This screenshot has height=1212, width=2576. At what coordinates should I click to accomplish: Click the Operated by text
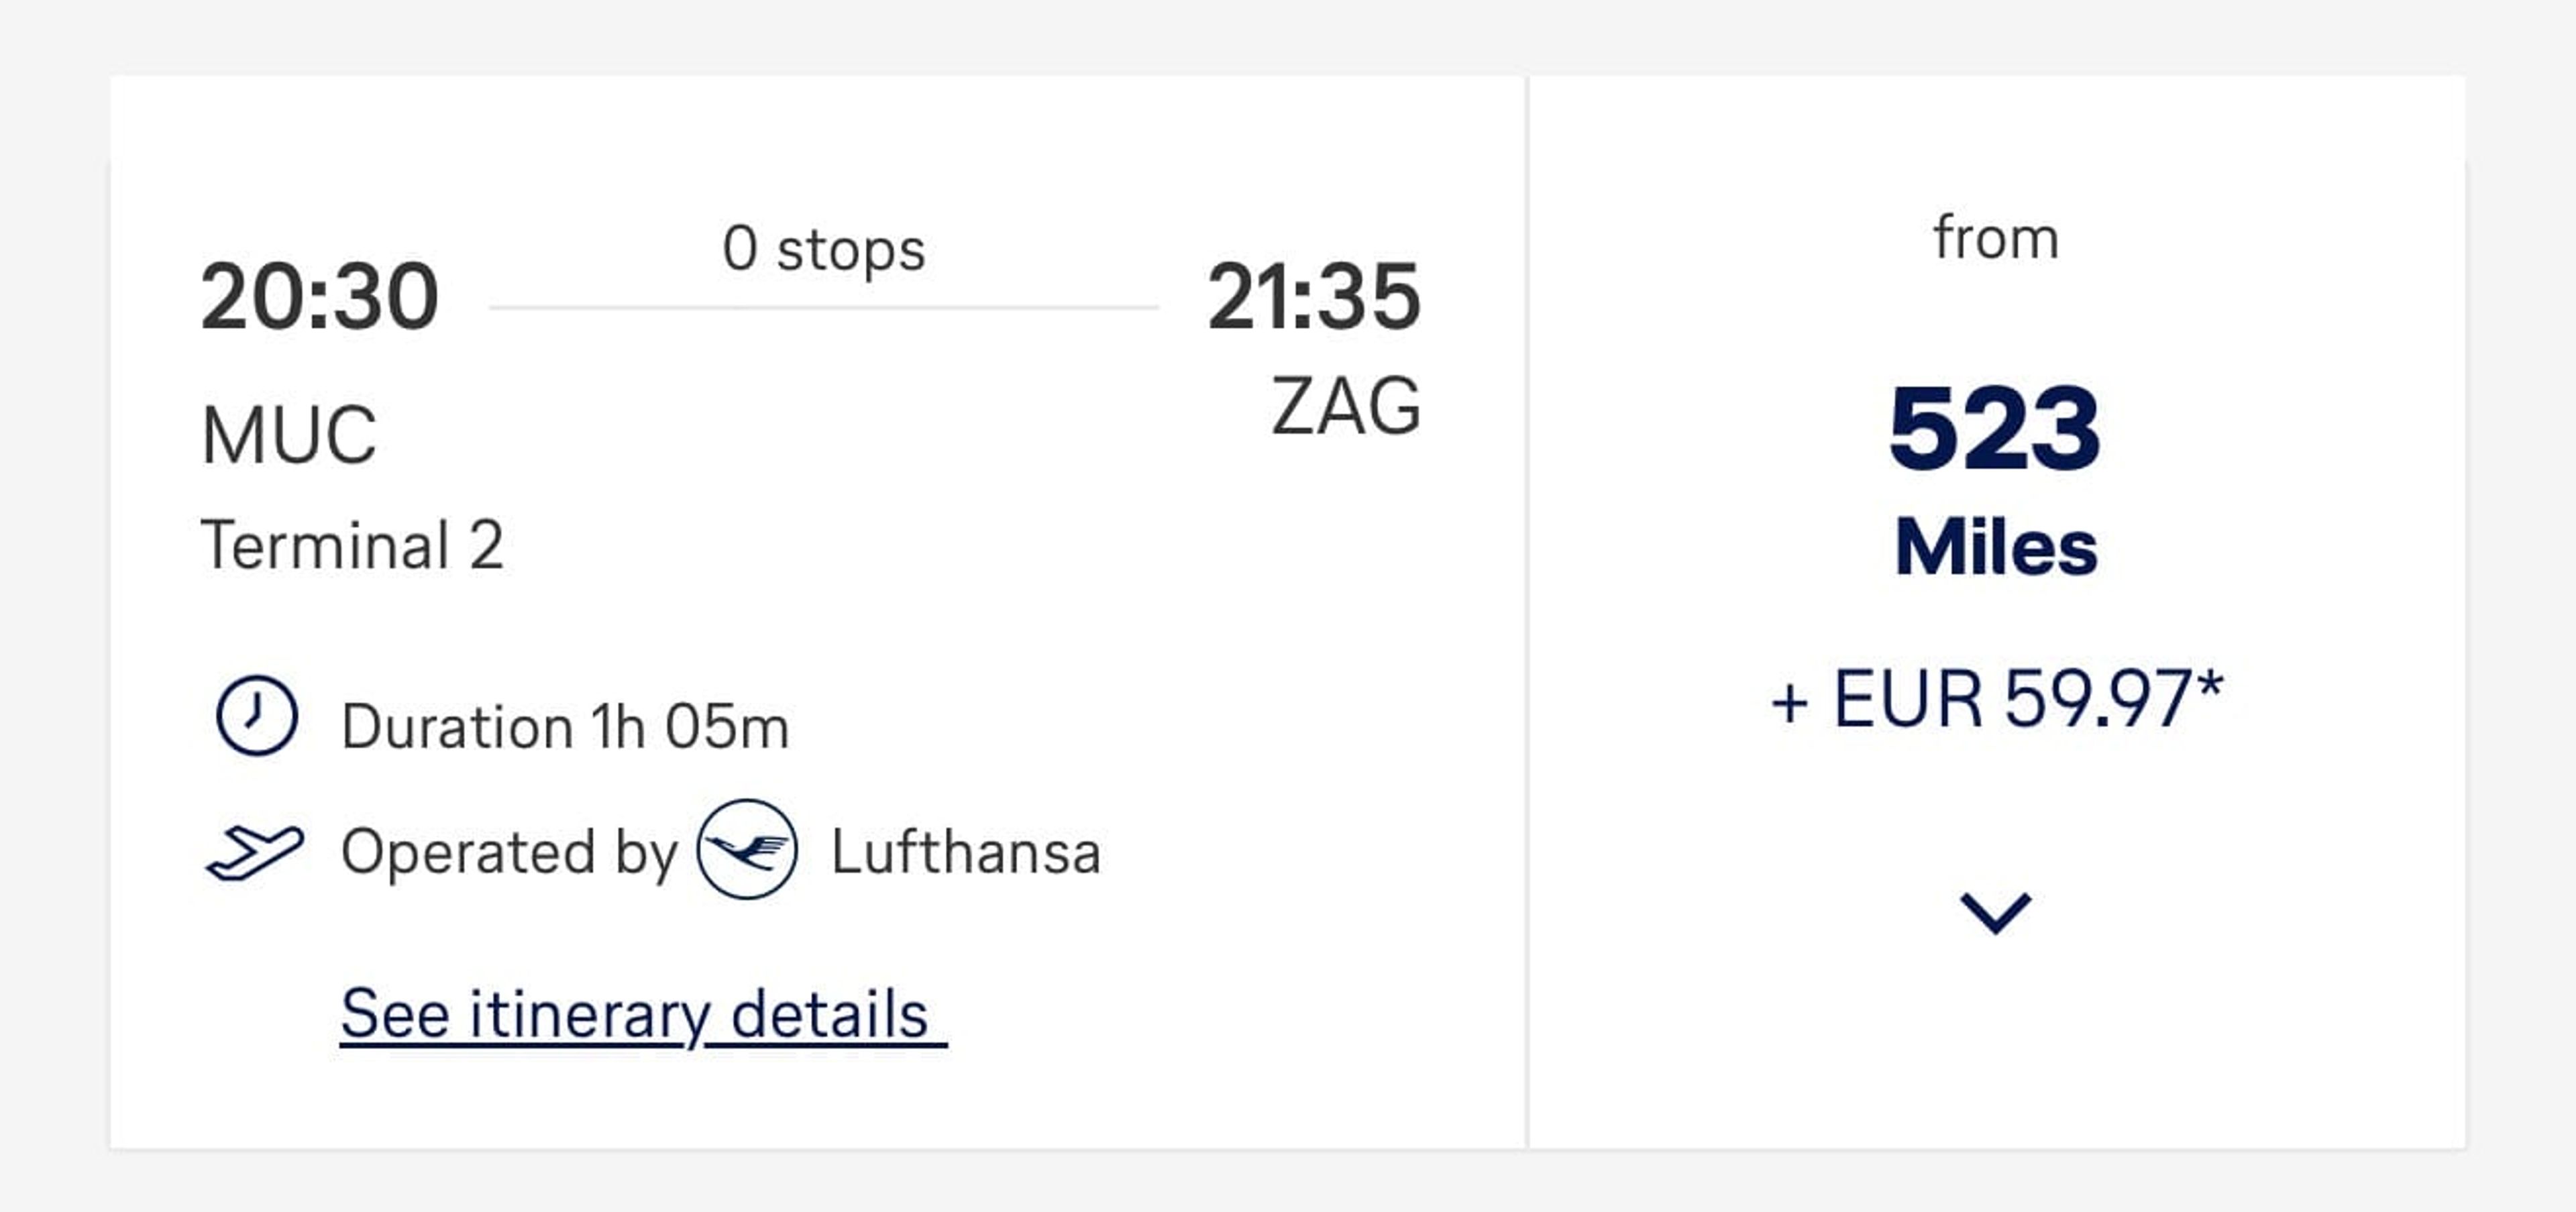(x=509, y=853)
